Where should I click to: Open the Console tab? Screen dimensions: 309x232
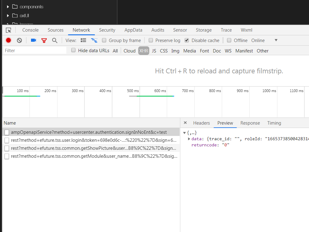30,30
